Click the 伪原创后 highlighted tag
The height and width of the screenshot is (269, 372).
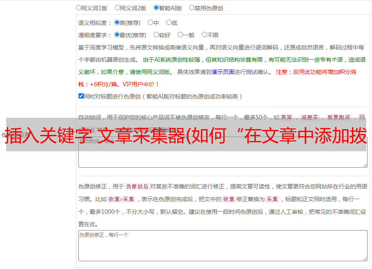coord(137,186)
